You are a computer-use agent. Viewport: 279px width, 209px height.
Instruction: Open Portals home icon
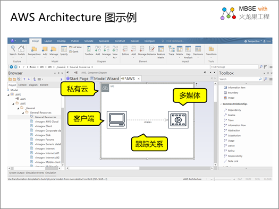[x=21, y=49]
